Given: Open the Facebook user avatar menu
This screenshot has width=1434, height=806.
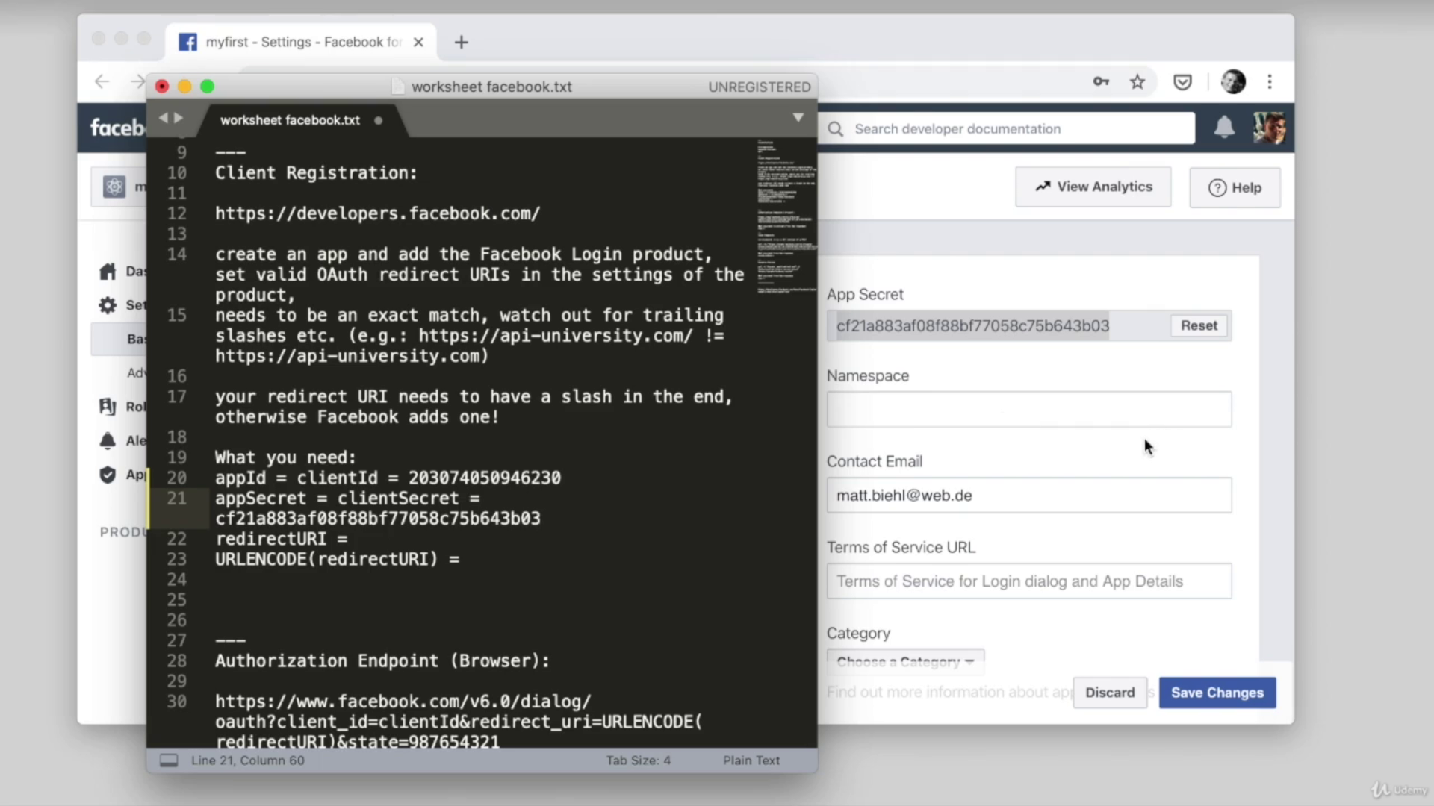Looking at the screenshot, I should pyautogui.click(x=1269, y=128).
